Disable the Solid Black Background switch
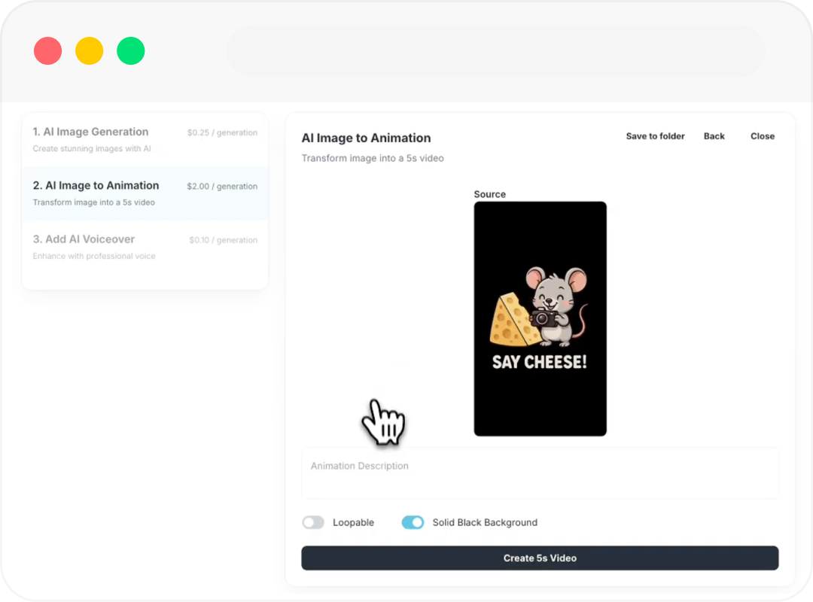813x602 pixels. point(413,522)
